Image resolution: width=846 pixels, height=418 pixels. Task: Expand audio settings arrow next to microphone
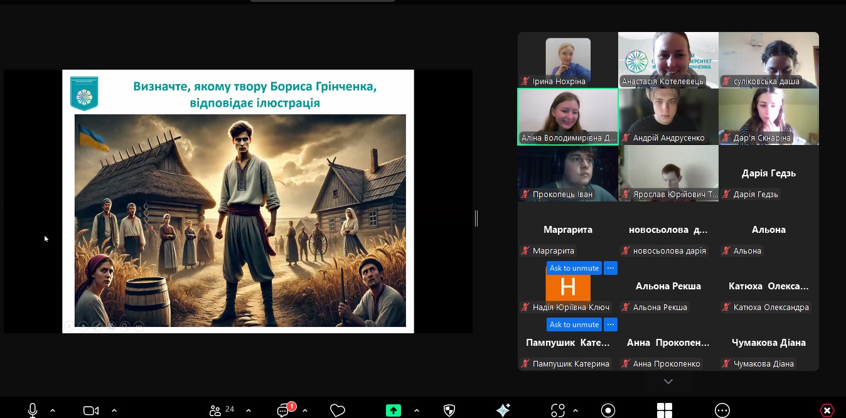[53, 410]
